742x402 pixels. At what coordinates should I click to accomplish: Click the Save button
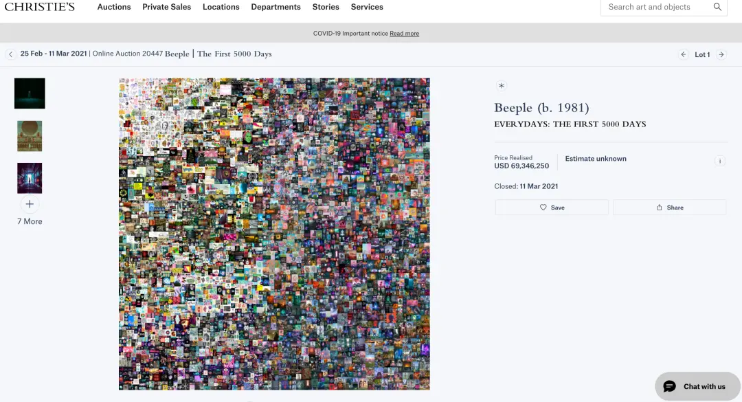(x=552, y=208)
